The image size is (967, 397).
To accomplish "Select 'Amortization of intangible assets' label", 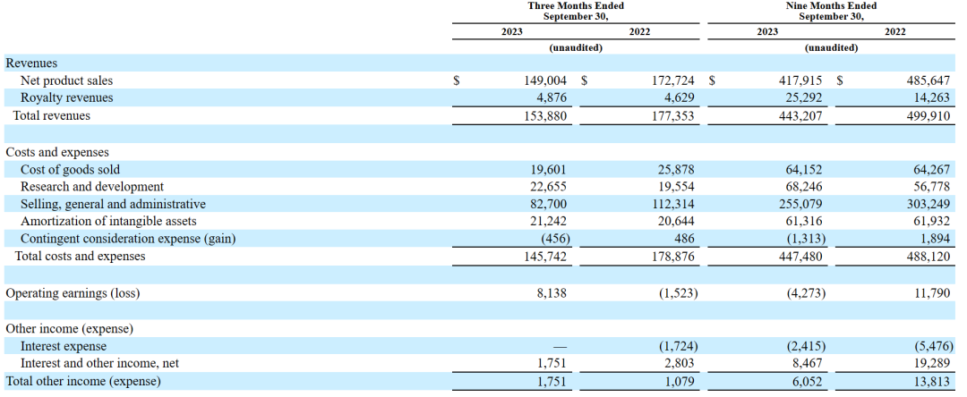I will pos(108,221).
